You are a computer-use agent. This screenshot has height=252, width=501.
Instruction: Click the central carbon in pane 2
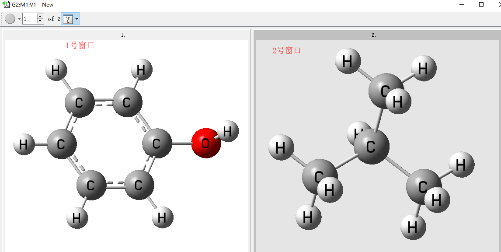[372, 146]
